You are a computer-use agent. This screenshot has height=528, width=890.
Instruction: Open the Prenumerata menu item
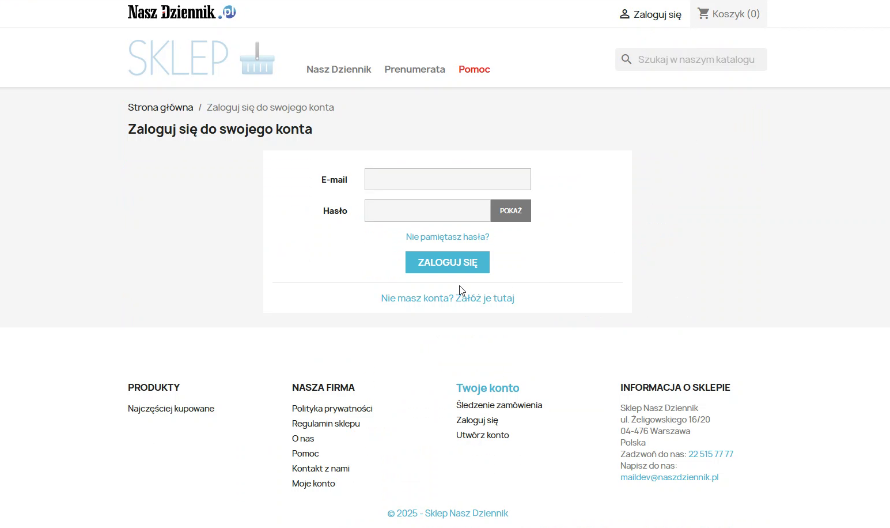415,69
